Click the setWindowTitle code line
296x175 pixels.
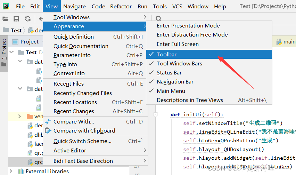(232, 123)
